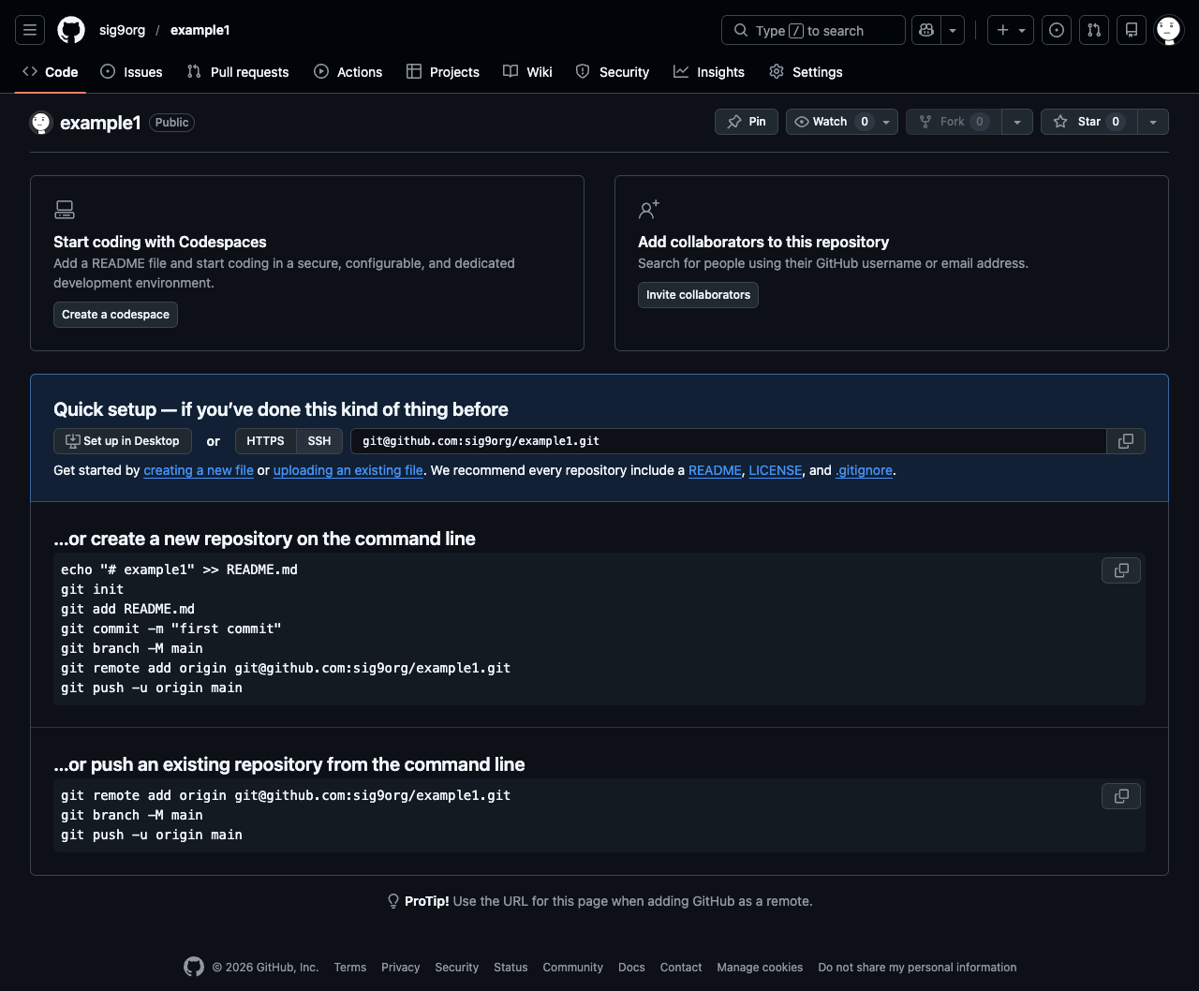This screenshot has width=1199, height=991.
Task: Open the hamburger navigation menu
Action: (30, 30)
